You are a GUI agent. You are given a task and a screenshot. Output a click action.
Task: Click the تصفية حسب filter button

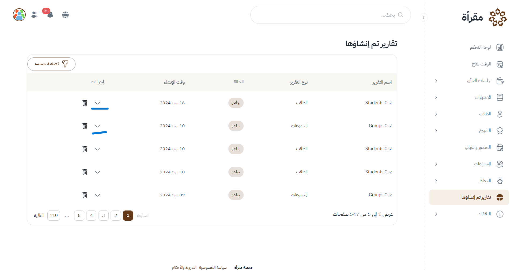coord(51,64)
